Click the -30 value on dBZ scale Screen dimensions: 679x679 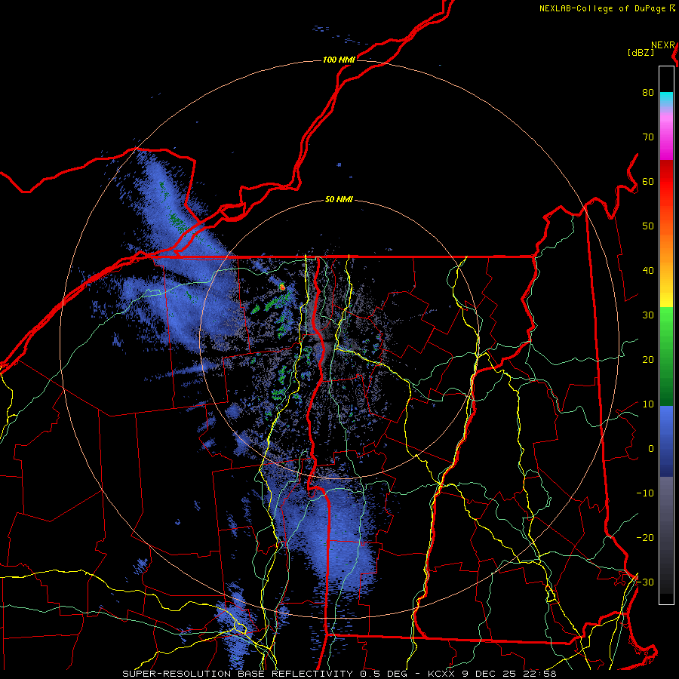point(645,582)
